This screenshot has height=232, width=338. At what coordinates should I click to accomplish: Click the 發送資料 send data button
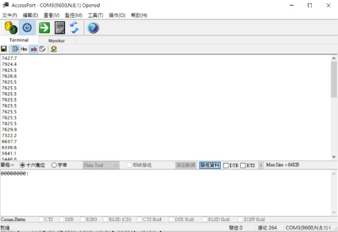[210, 165]
